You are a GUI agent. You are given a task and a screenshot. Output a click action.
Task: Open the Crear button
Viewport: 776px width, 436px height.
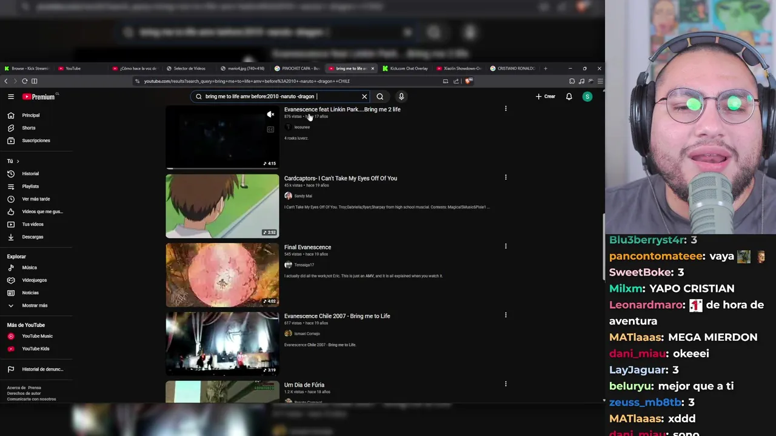coord(545,96)
